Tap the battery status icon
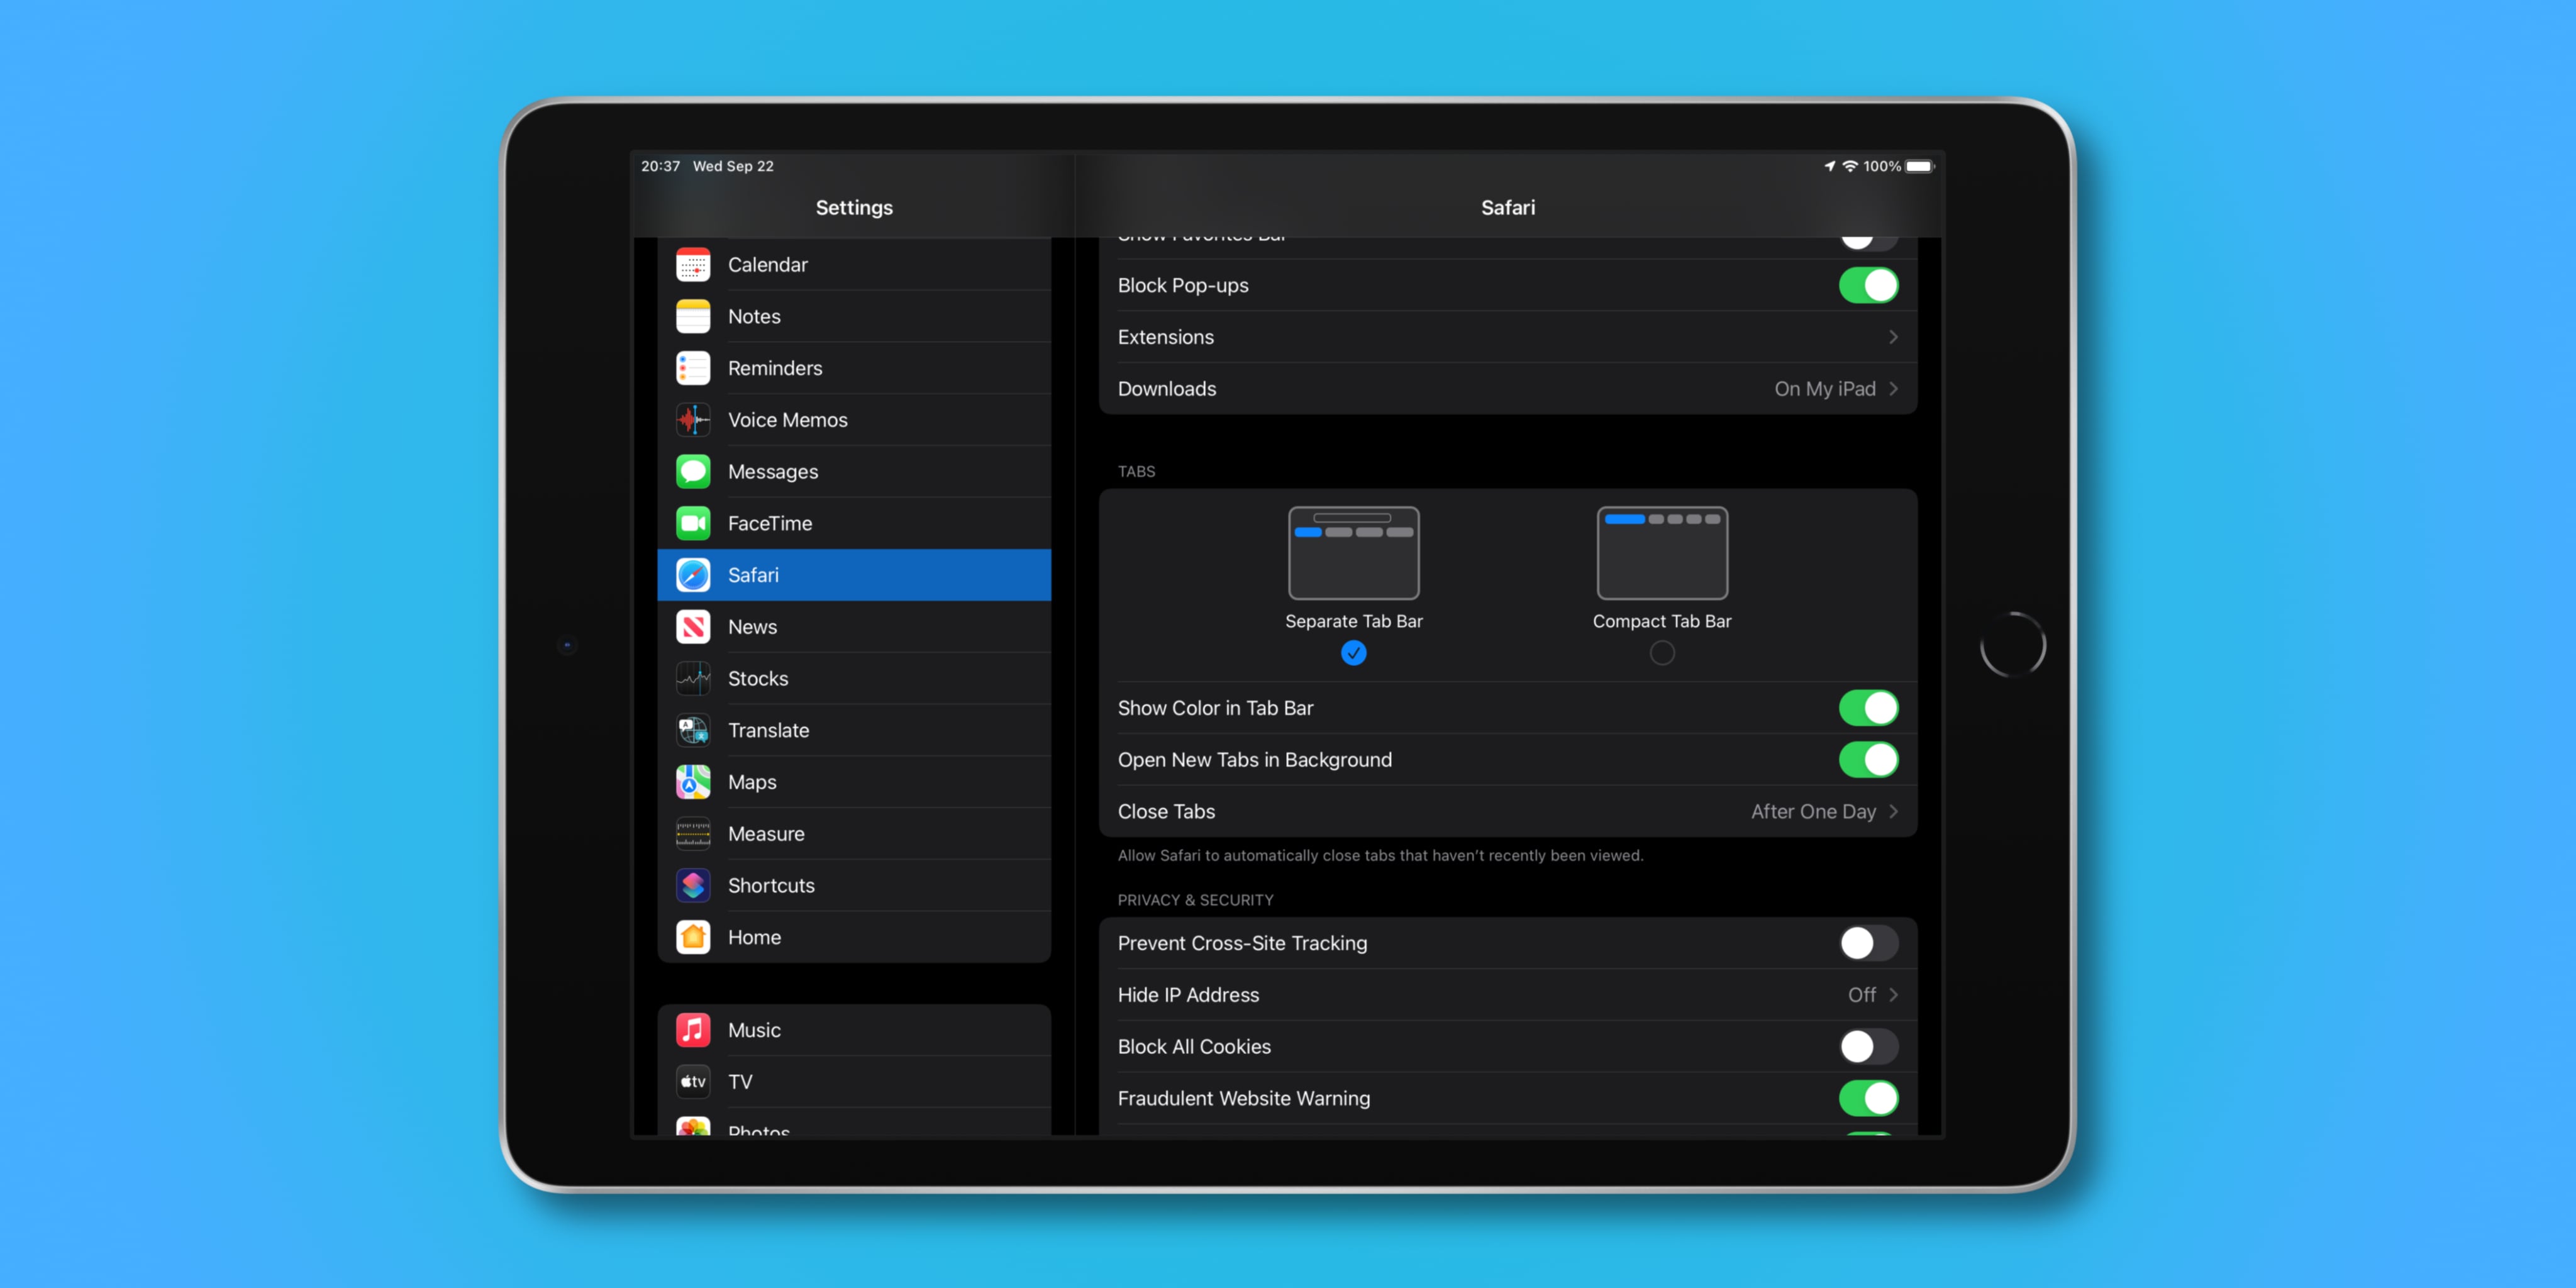The width and height of the screenshot is (2576, 1288). tap(1920, 166)
